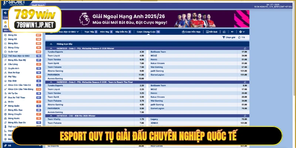This screenshot has height=148, width=296.
Task: Collapse the Không trực tiếp section
Action: tap(51, 44)
